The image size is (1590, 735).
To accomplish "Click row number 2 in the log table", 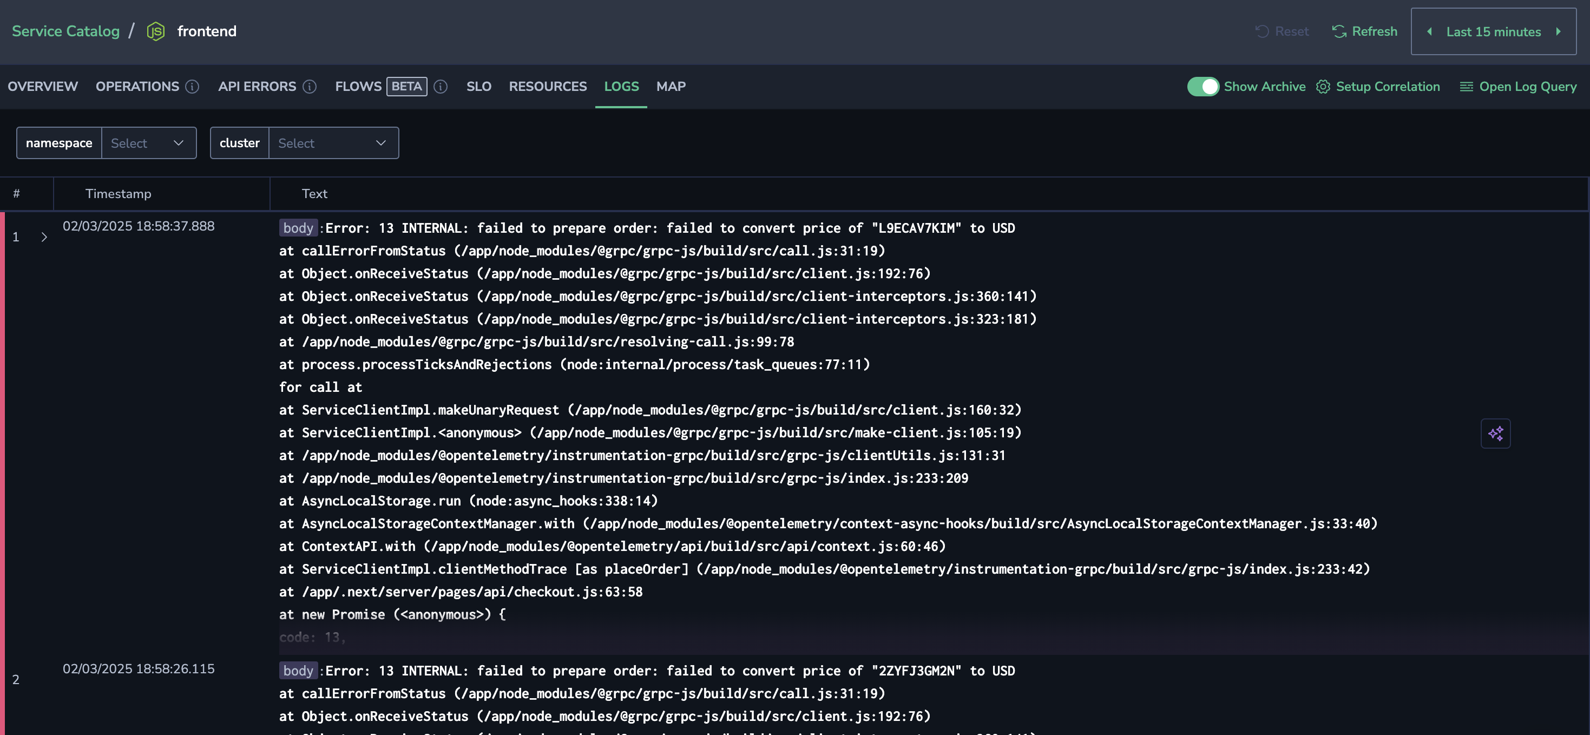I will pos(16,679).
